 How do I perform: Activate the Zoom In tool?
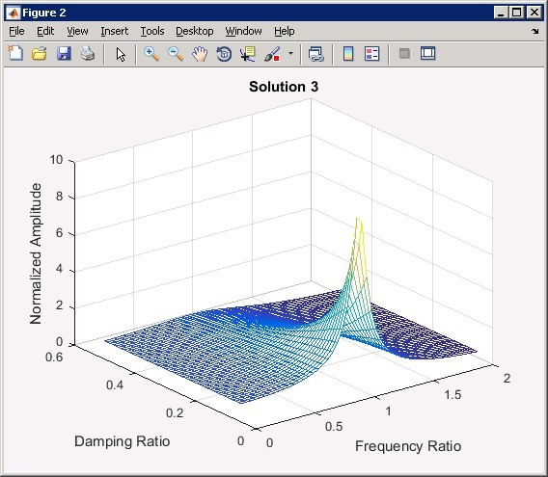coord(151,54)
